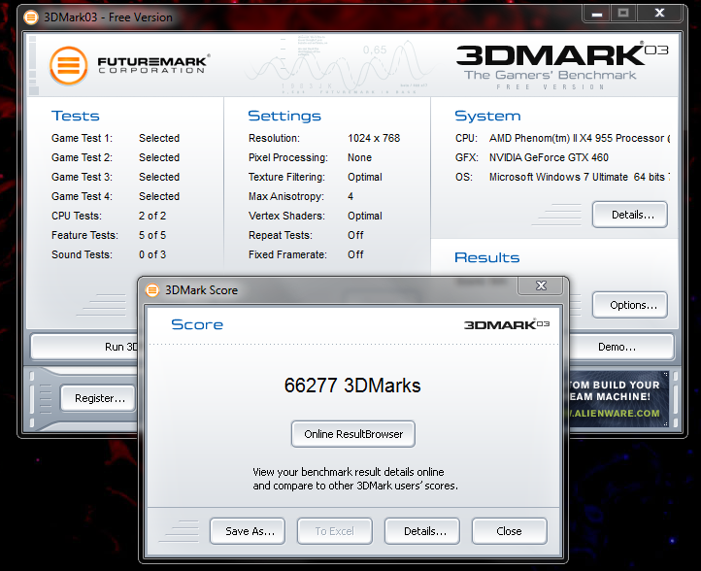Click the Sound Tests '0 of 3' value
The height and width of the screenshot is (571, 701).
[152, 254]
